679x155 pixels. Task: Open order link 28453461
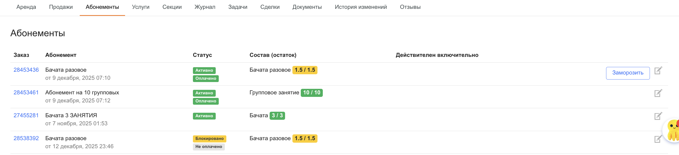(x=26, y=92)
